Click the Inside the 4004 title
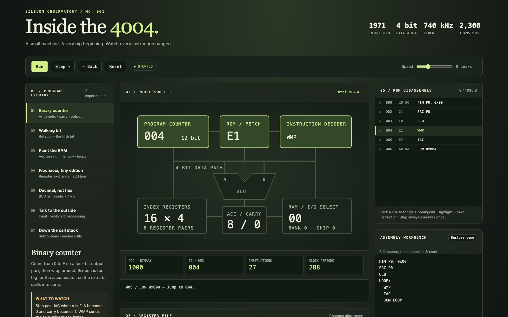Image resolution: width=508 pixels, height=317 pixels. (x=92, y=27)
